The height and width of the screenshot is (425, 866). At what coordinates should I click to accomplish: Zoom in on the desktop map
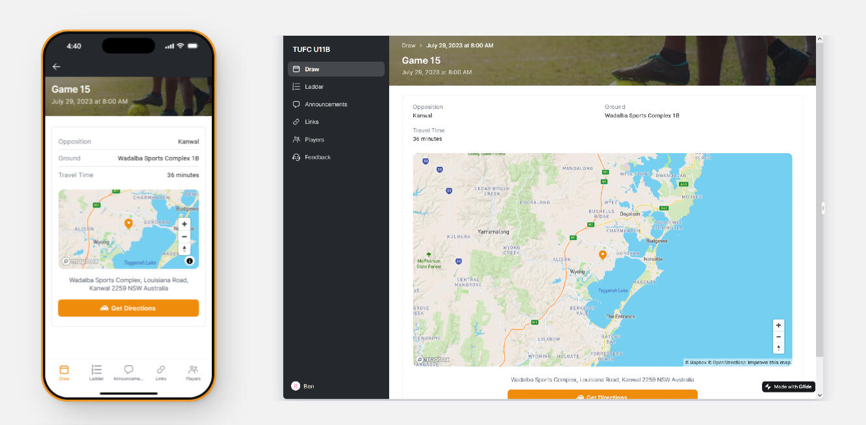778,325
